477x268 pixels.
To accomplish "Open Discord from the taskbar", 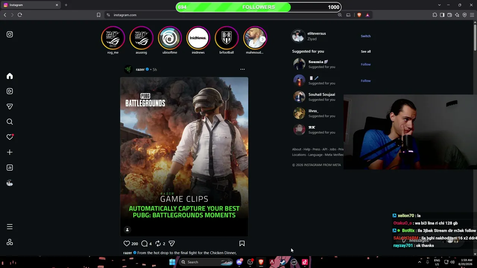I will coord(239,262).
